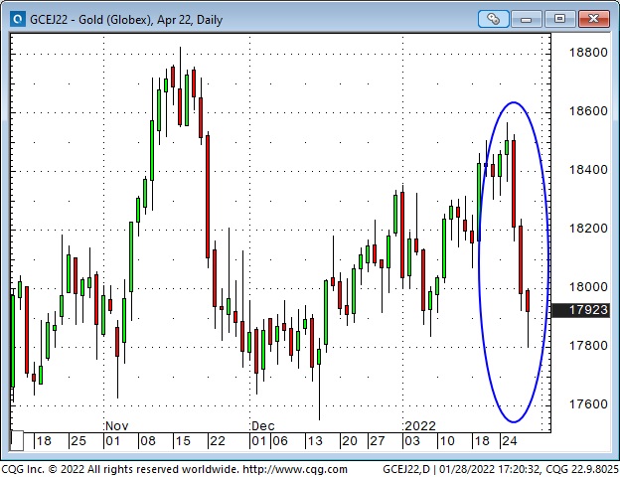This screenshot has height=477, width=620.
Task: Click the date label 15 on time axis
Action: [x=182, y=441]
